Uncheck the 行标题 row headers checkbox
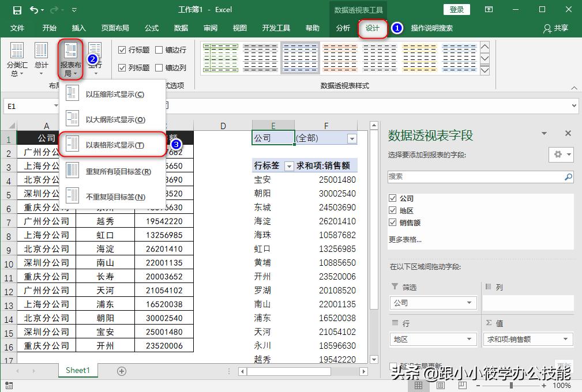Viewport: 582px width, 392px height. [123, 50]
